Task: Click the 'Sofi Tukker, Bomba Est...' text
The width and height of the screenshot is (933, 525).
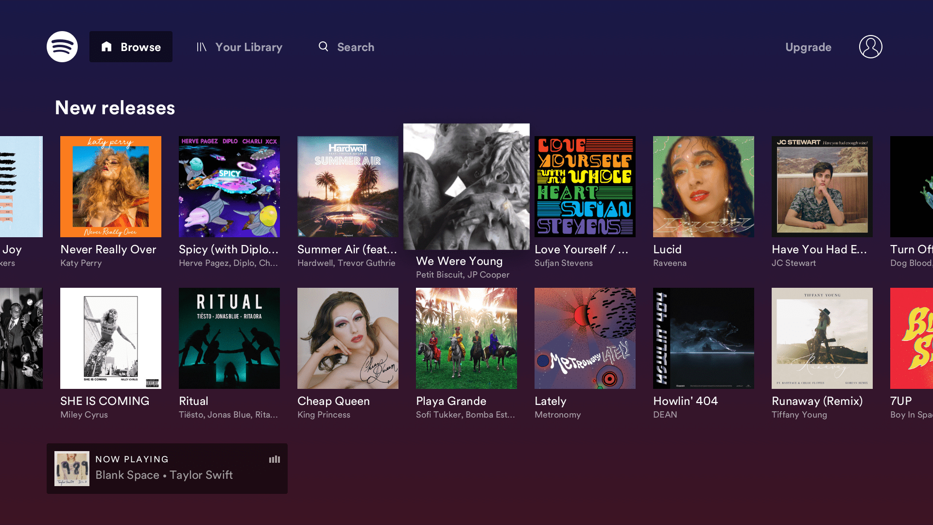Action: tap(466, 415)
